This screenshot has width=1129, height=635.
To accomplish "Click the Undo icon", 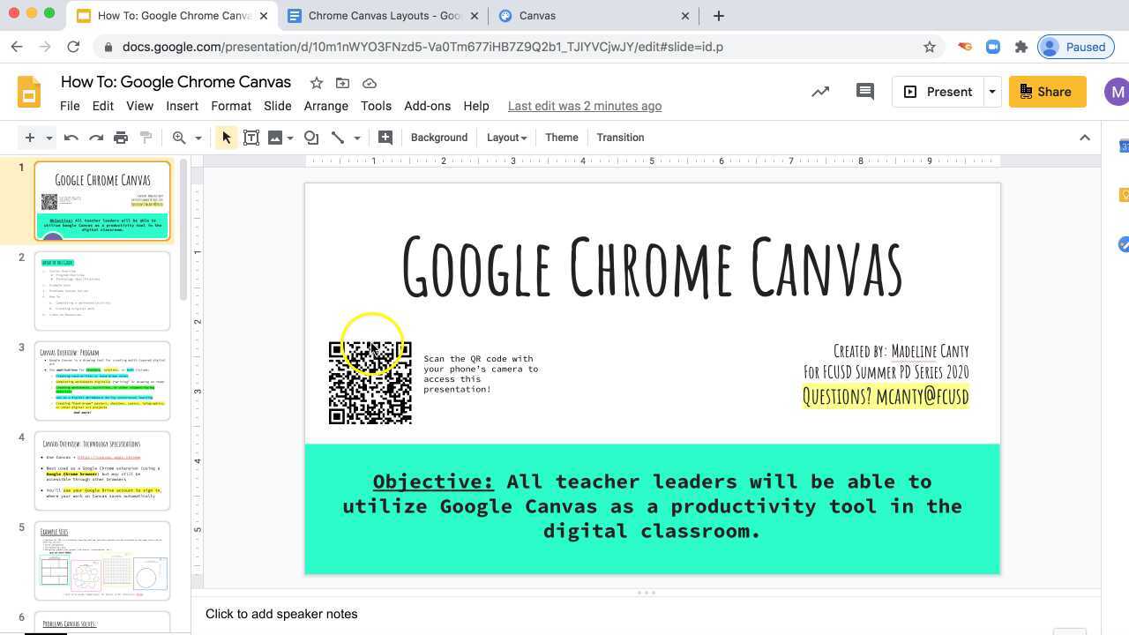I will point(71,137).
